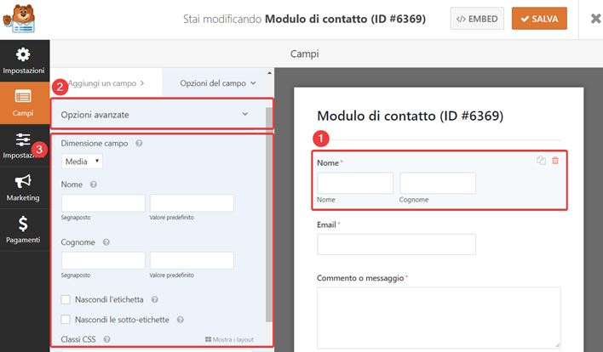Screen dimensions: 603x352
Task: Click the Nome first-name preview field
Action: click(x=355, y=183)
